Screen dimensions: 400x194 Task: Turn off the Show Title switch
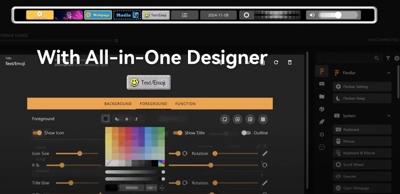click(x=178, y=133)
